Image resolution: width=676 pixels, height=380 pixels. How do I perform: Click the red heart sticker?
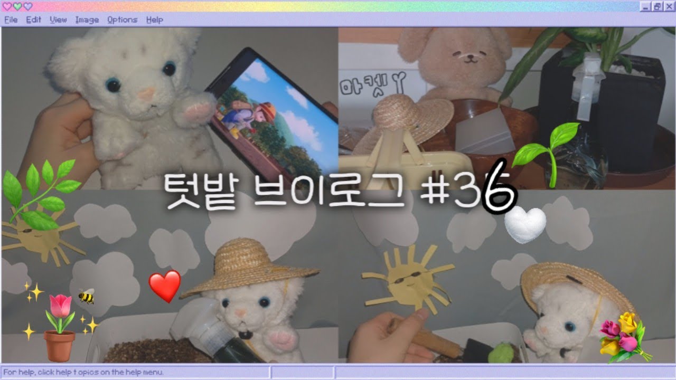pyautogui.click(x=165, y=286)
